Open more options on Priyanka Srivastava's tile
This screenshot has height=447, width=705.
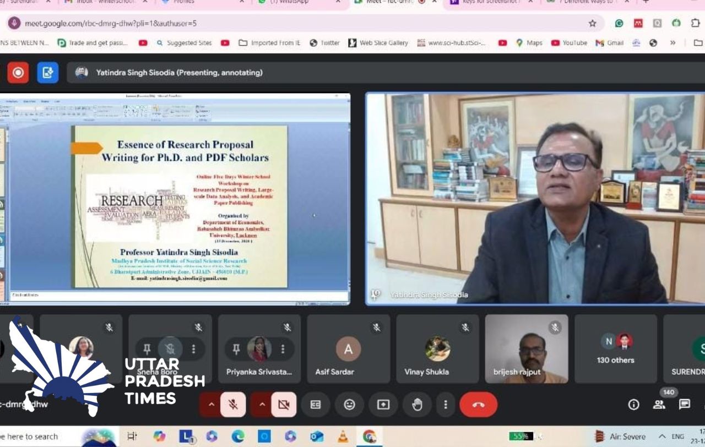click(283, 349)
